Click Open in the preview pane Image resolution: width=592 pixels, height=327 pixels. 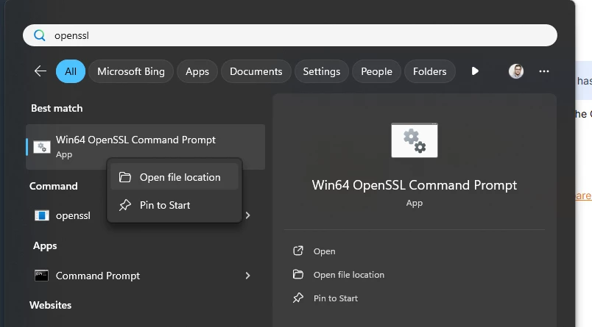click(x=324, y=251)
